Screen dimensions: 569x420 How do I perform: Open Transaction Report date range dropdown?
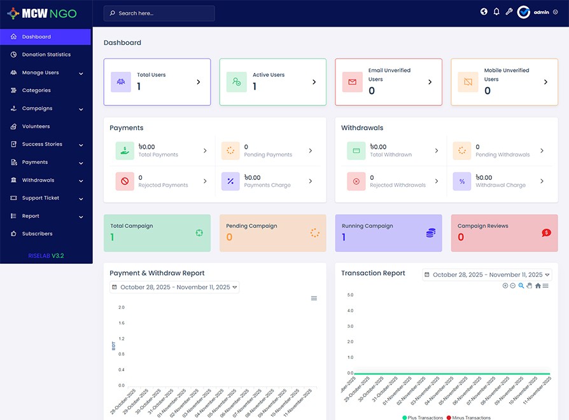click(487, 275)
